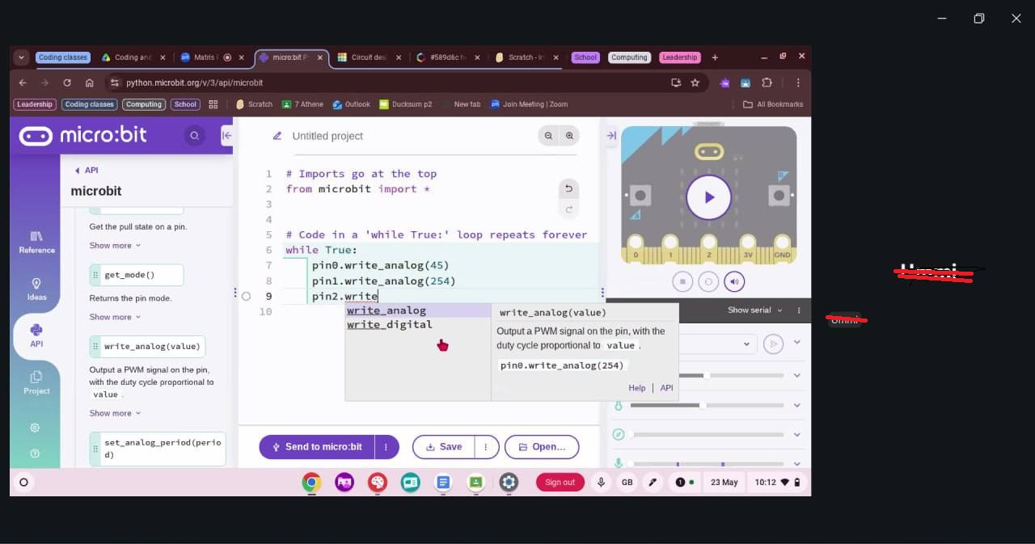This screenshot has height=544, width=1035.
Task: Adjust the light level slider
Action: click(707, 375)
